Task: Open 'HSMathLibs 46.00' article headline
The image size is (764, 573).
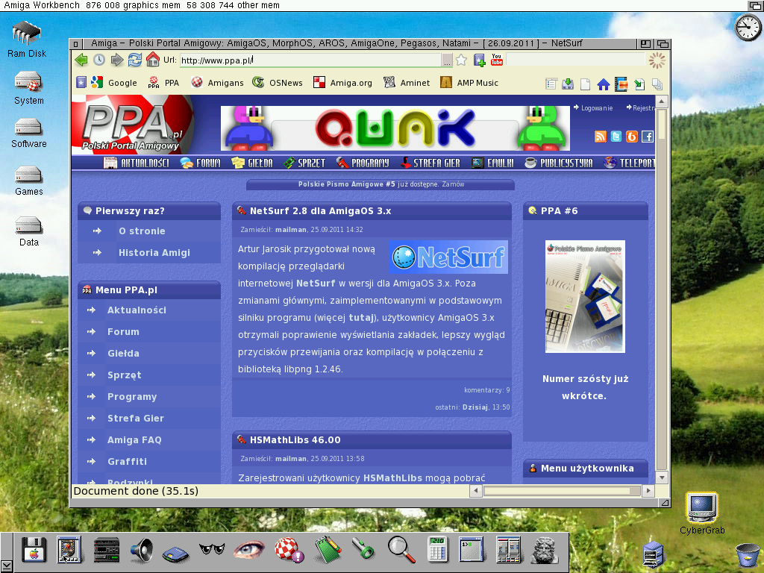Action: tap(295, 440)
